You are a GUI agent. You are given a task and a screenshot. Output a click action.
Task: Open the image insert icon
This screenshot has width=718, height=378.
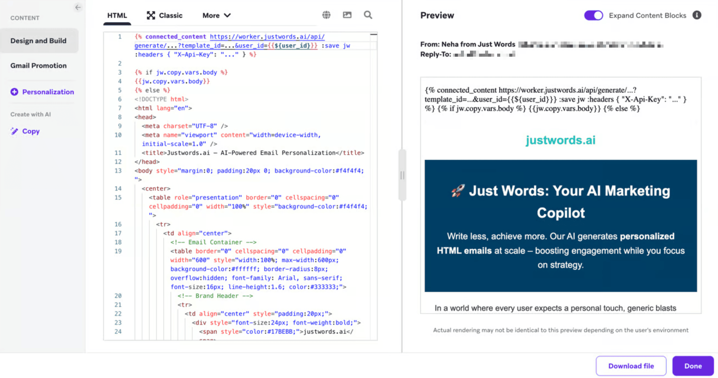click(x=347, y=15)
